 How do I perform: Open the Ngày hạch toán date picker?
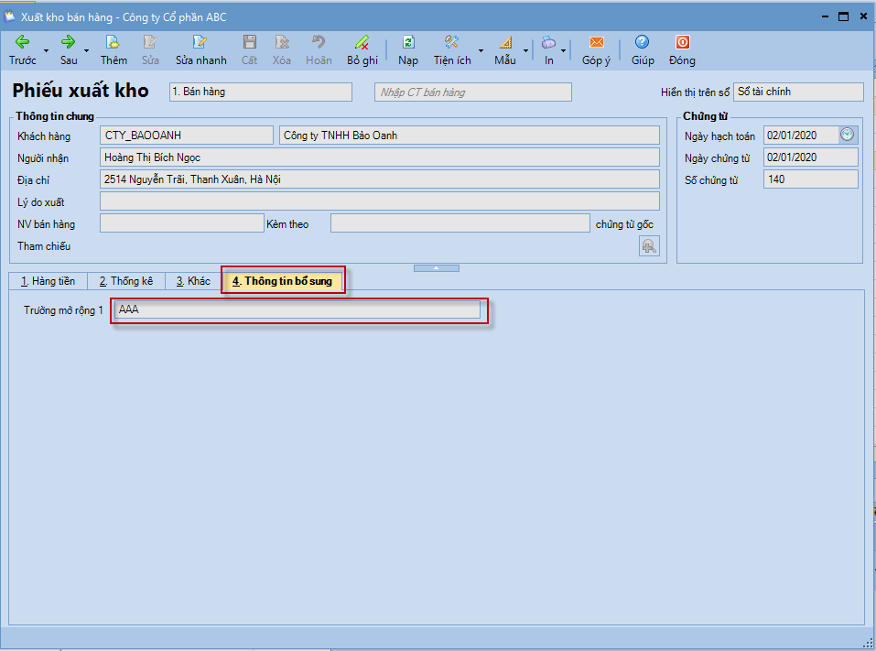pyautogui.click(x=848, y=135)
